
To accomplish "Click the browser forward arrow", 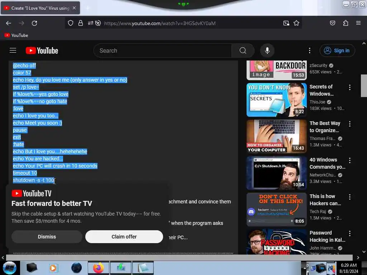I will pos(22,23).
